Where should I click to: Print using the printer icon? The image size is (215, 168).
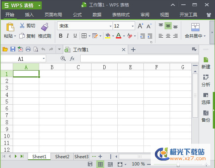(x=28, y=49)
